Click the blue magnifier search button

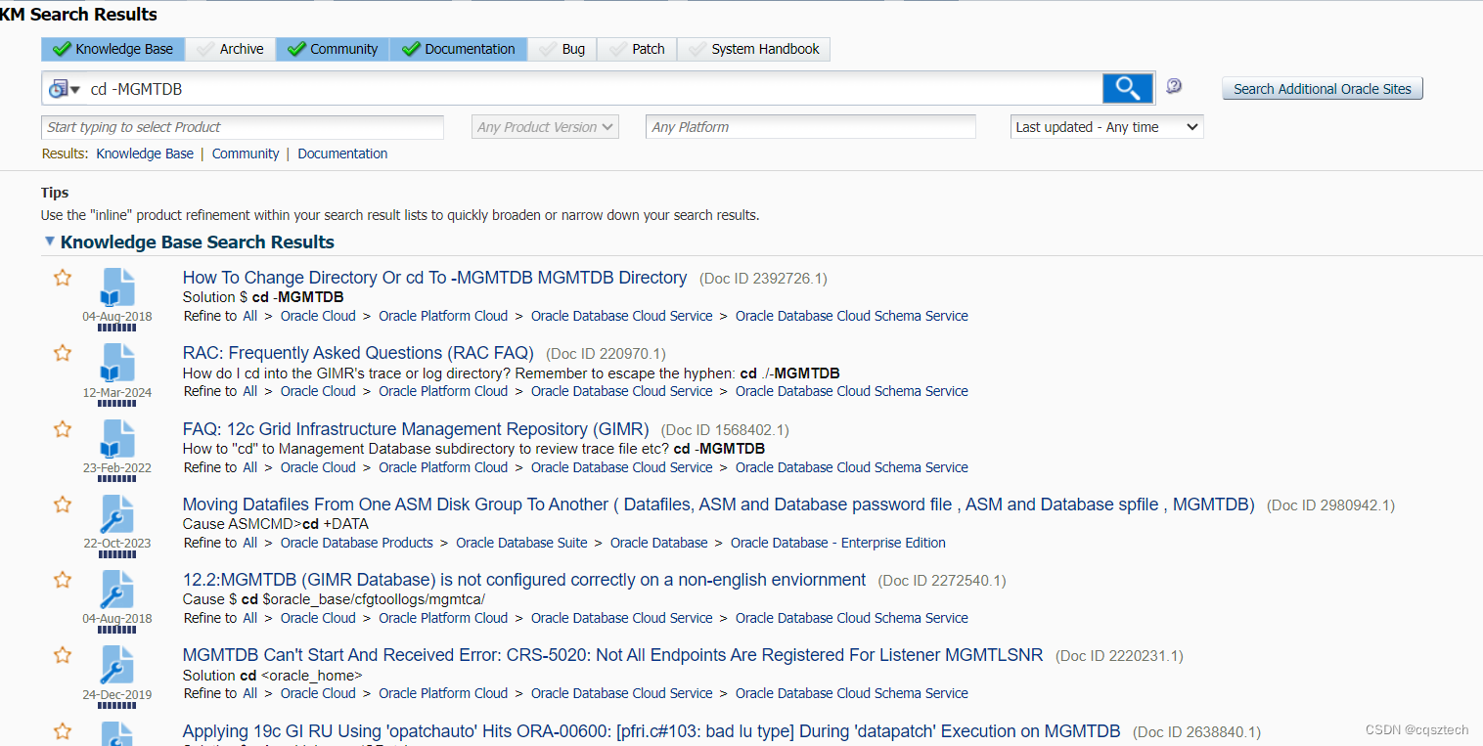[1127, 88]
